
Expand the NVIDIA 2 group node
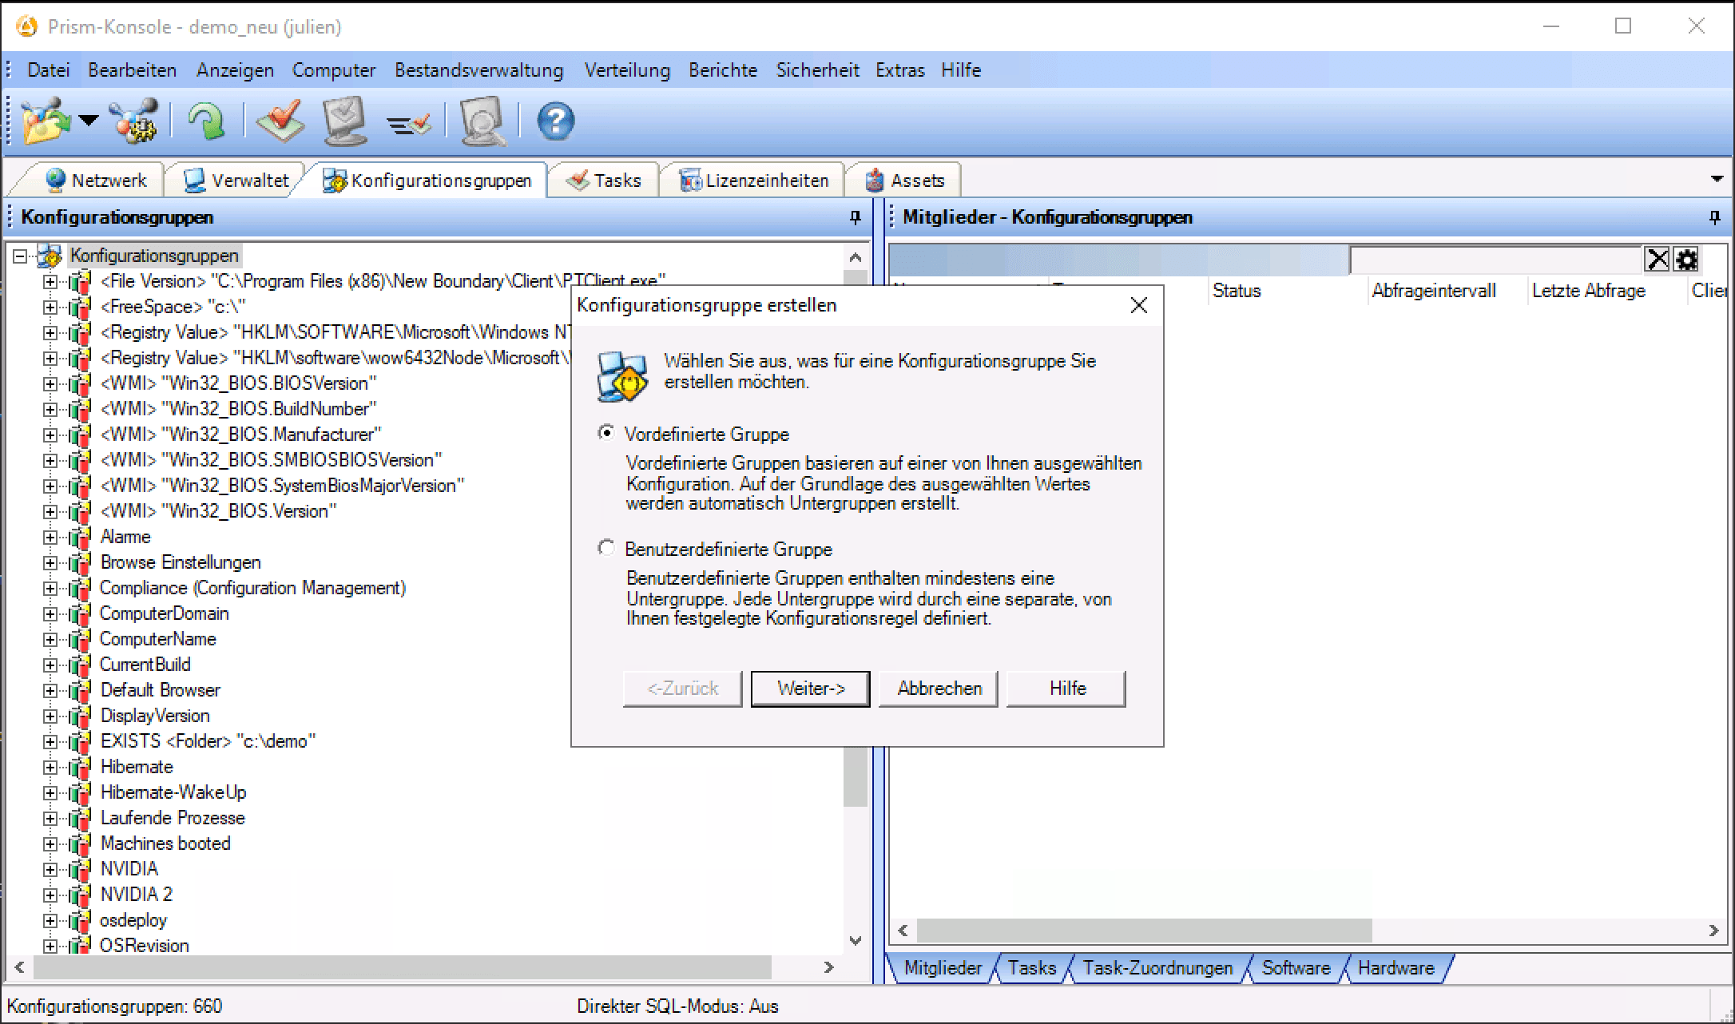pyautogui.click(x=50, y=895)
